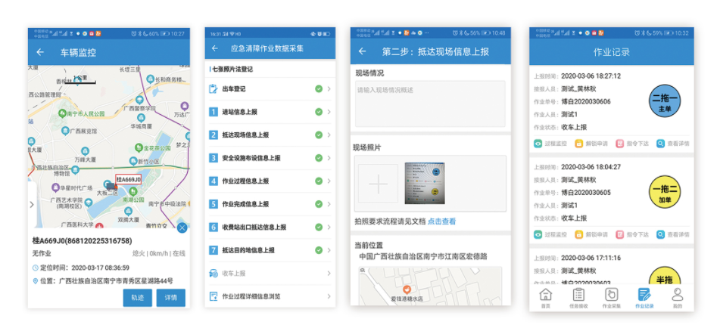Expand the 收车上报 row chevron

pyautogui.click(x=329, y=274)
